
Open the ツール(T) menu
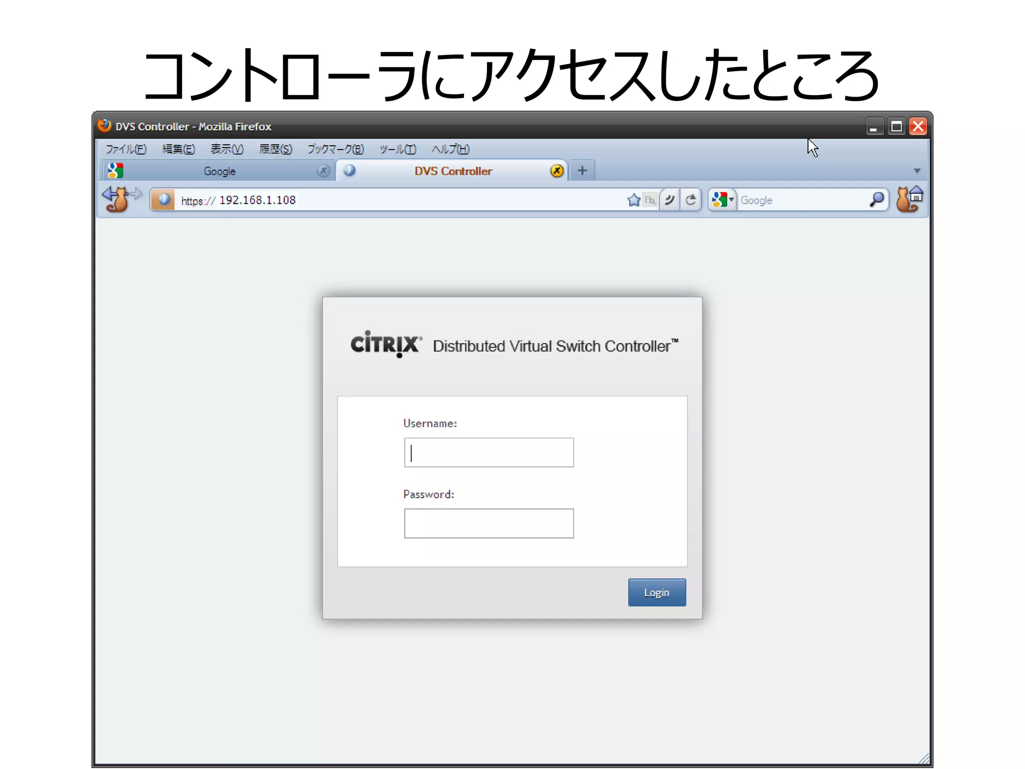(397, 149)
